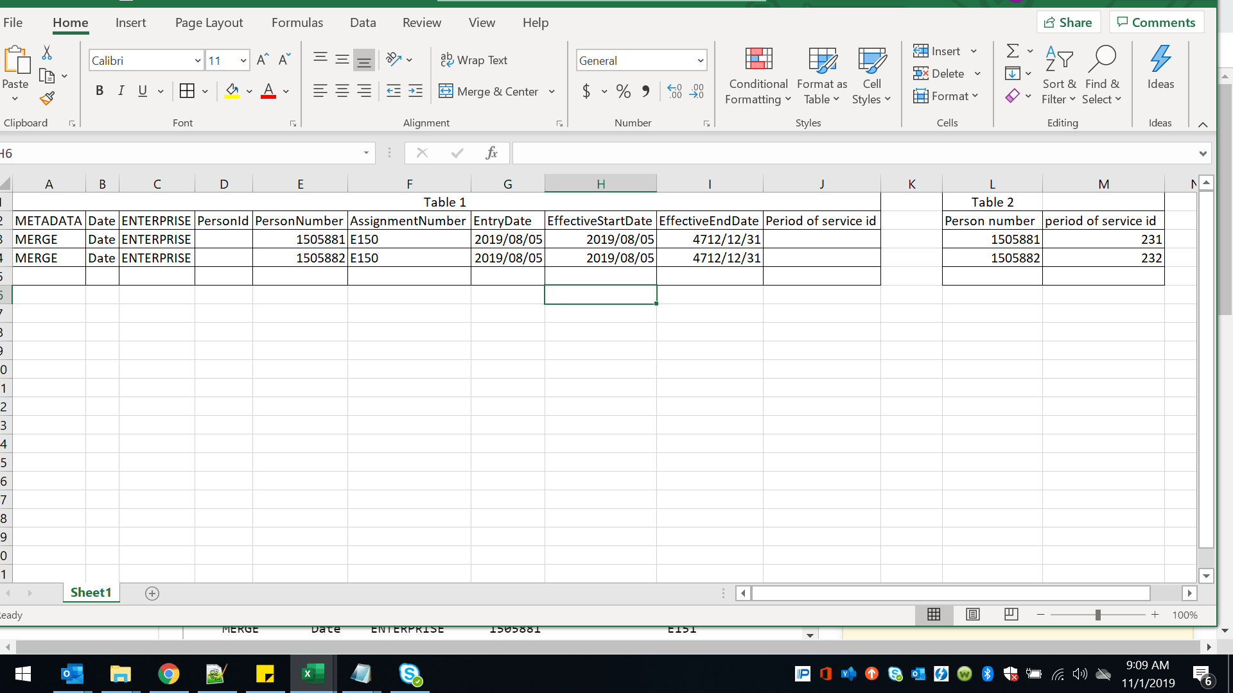
Task: Toggle Underline formatting
Action: click(x=142, y=90)
